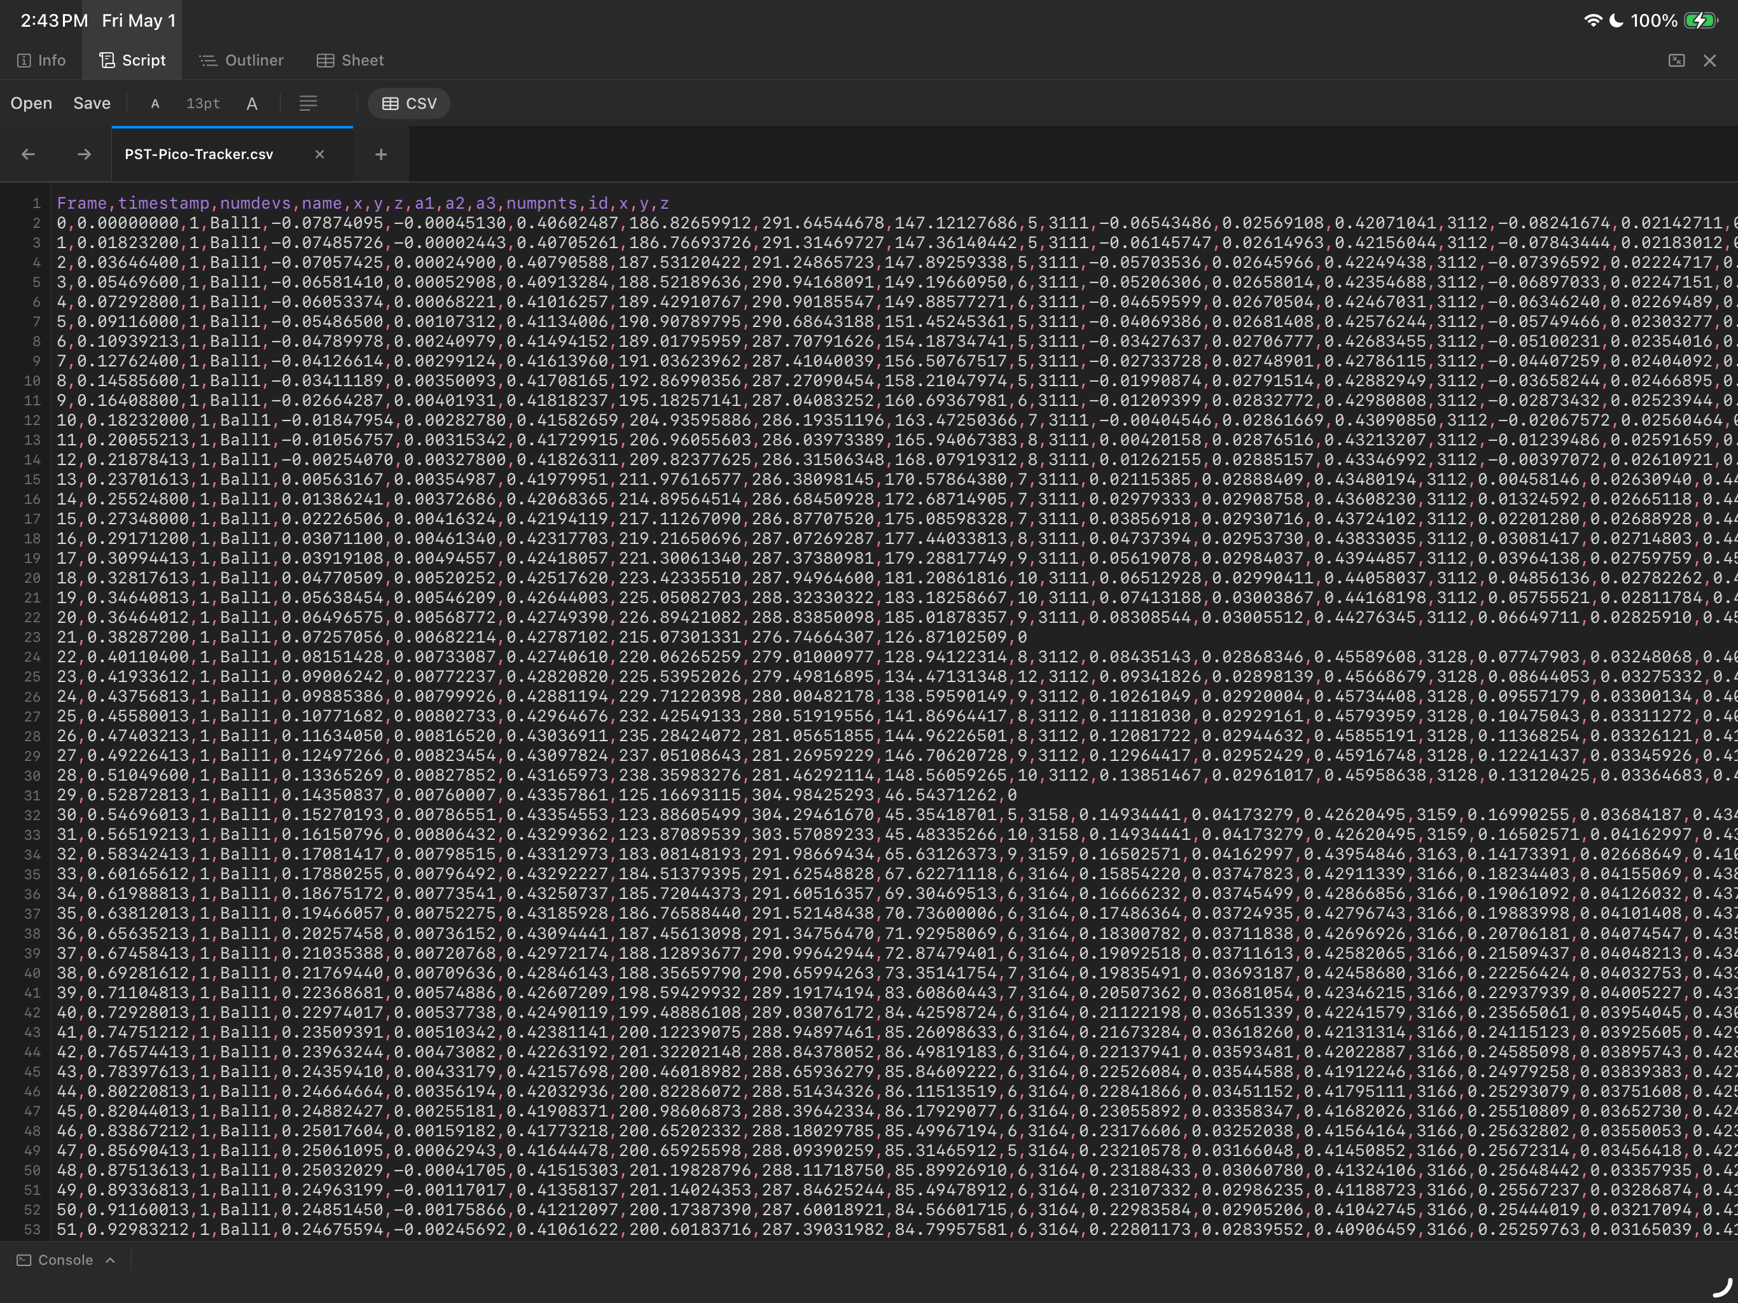Switch to the Outliner tab
This screenshot has width=1738, height=1303.
241,60
